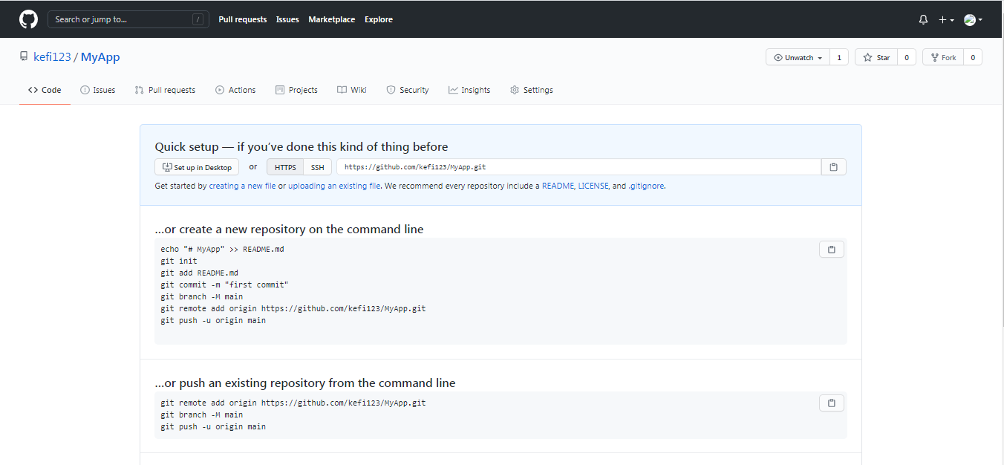Click the git add README.md line

point(199,273)
